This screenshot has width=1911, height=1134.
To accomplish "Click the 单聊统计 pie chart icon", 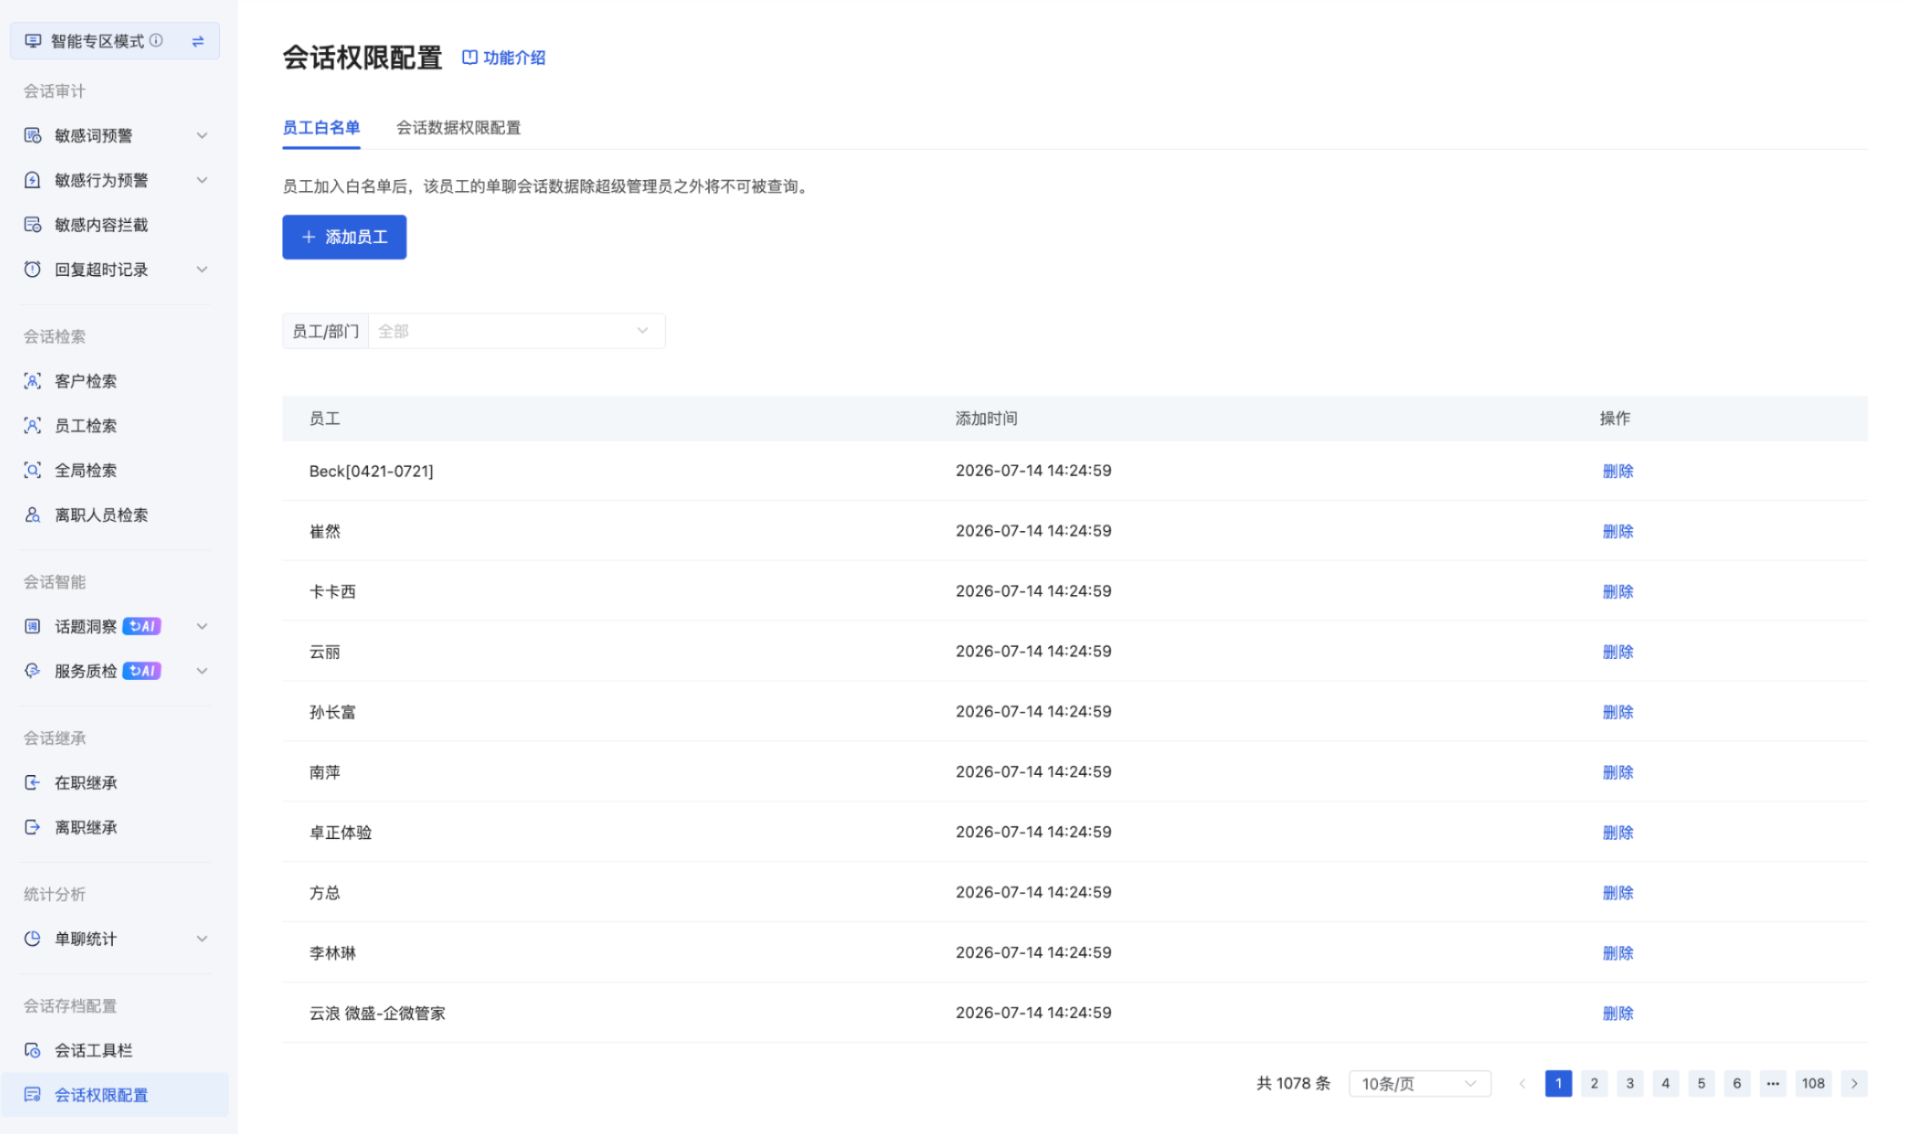I will point(32,939).
